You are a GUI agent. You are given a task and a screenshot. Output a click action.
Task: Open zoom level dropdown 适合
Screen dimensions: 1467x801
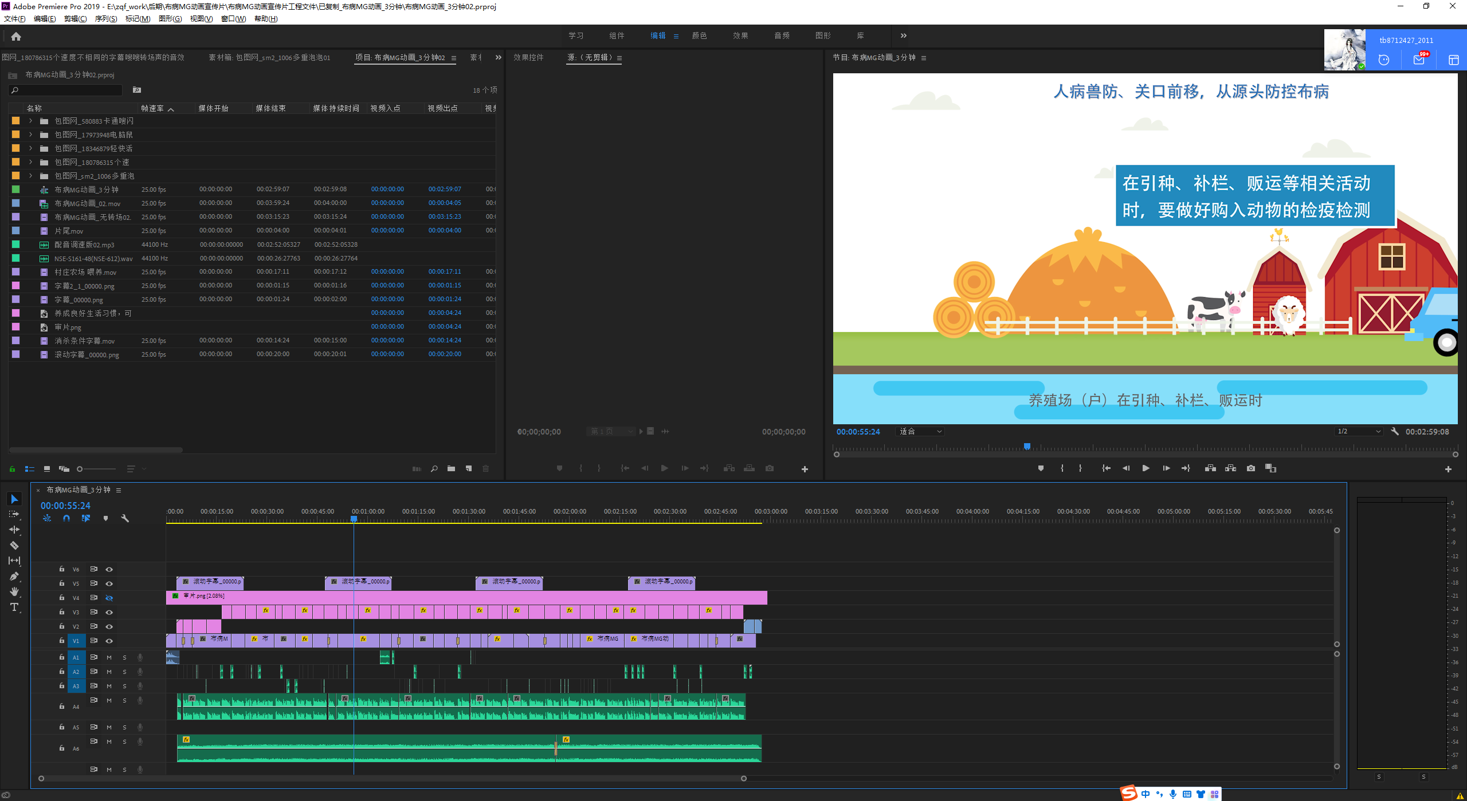[x=919, y=431]
